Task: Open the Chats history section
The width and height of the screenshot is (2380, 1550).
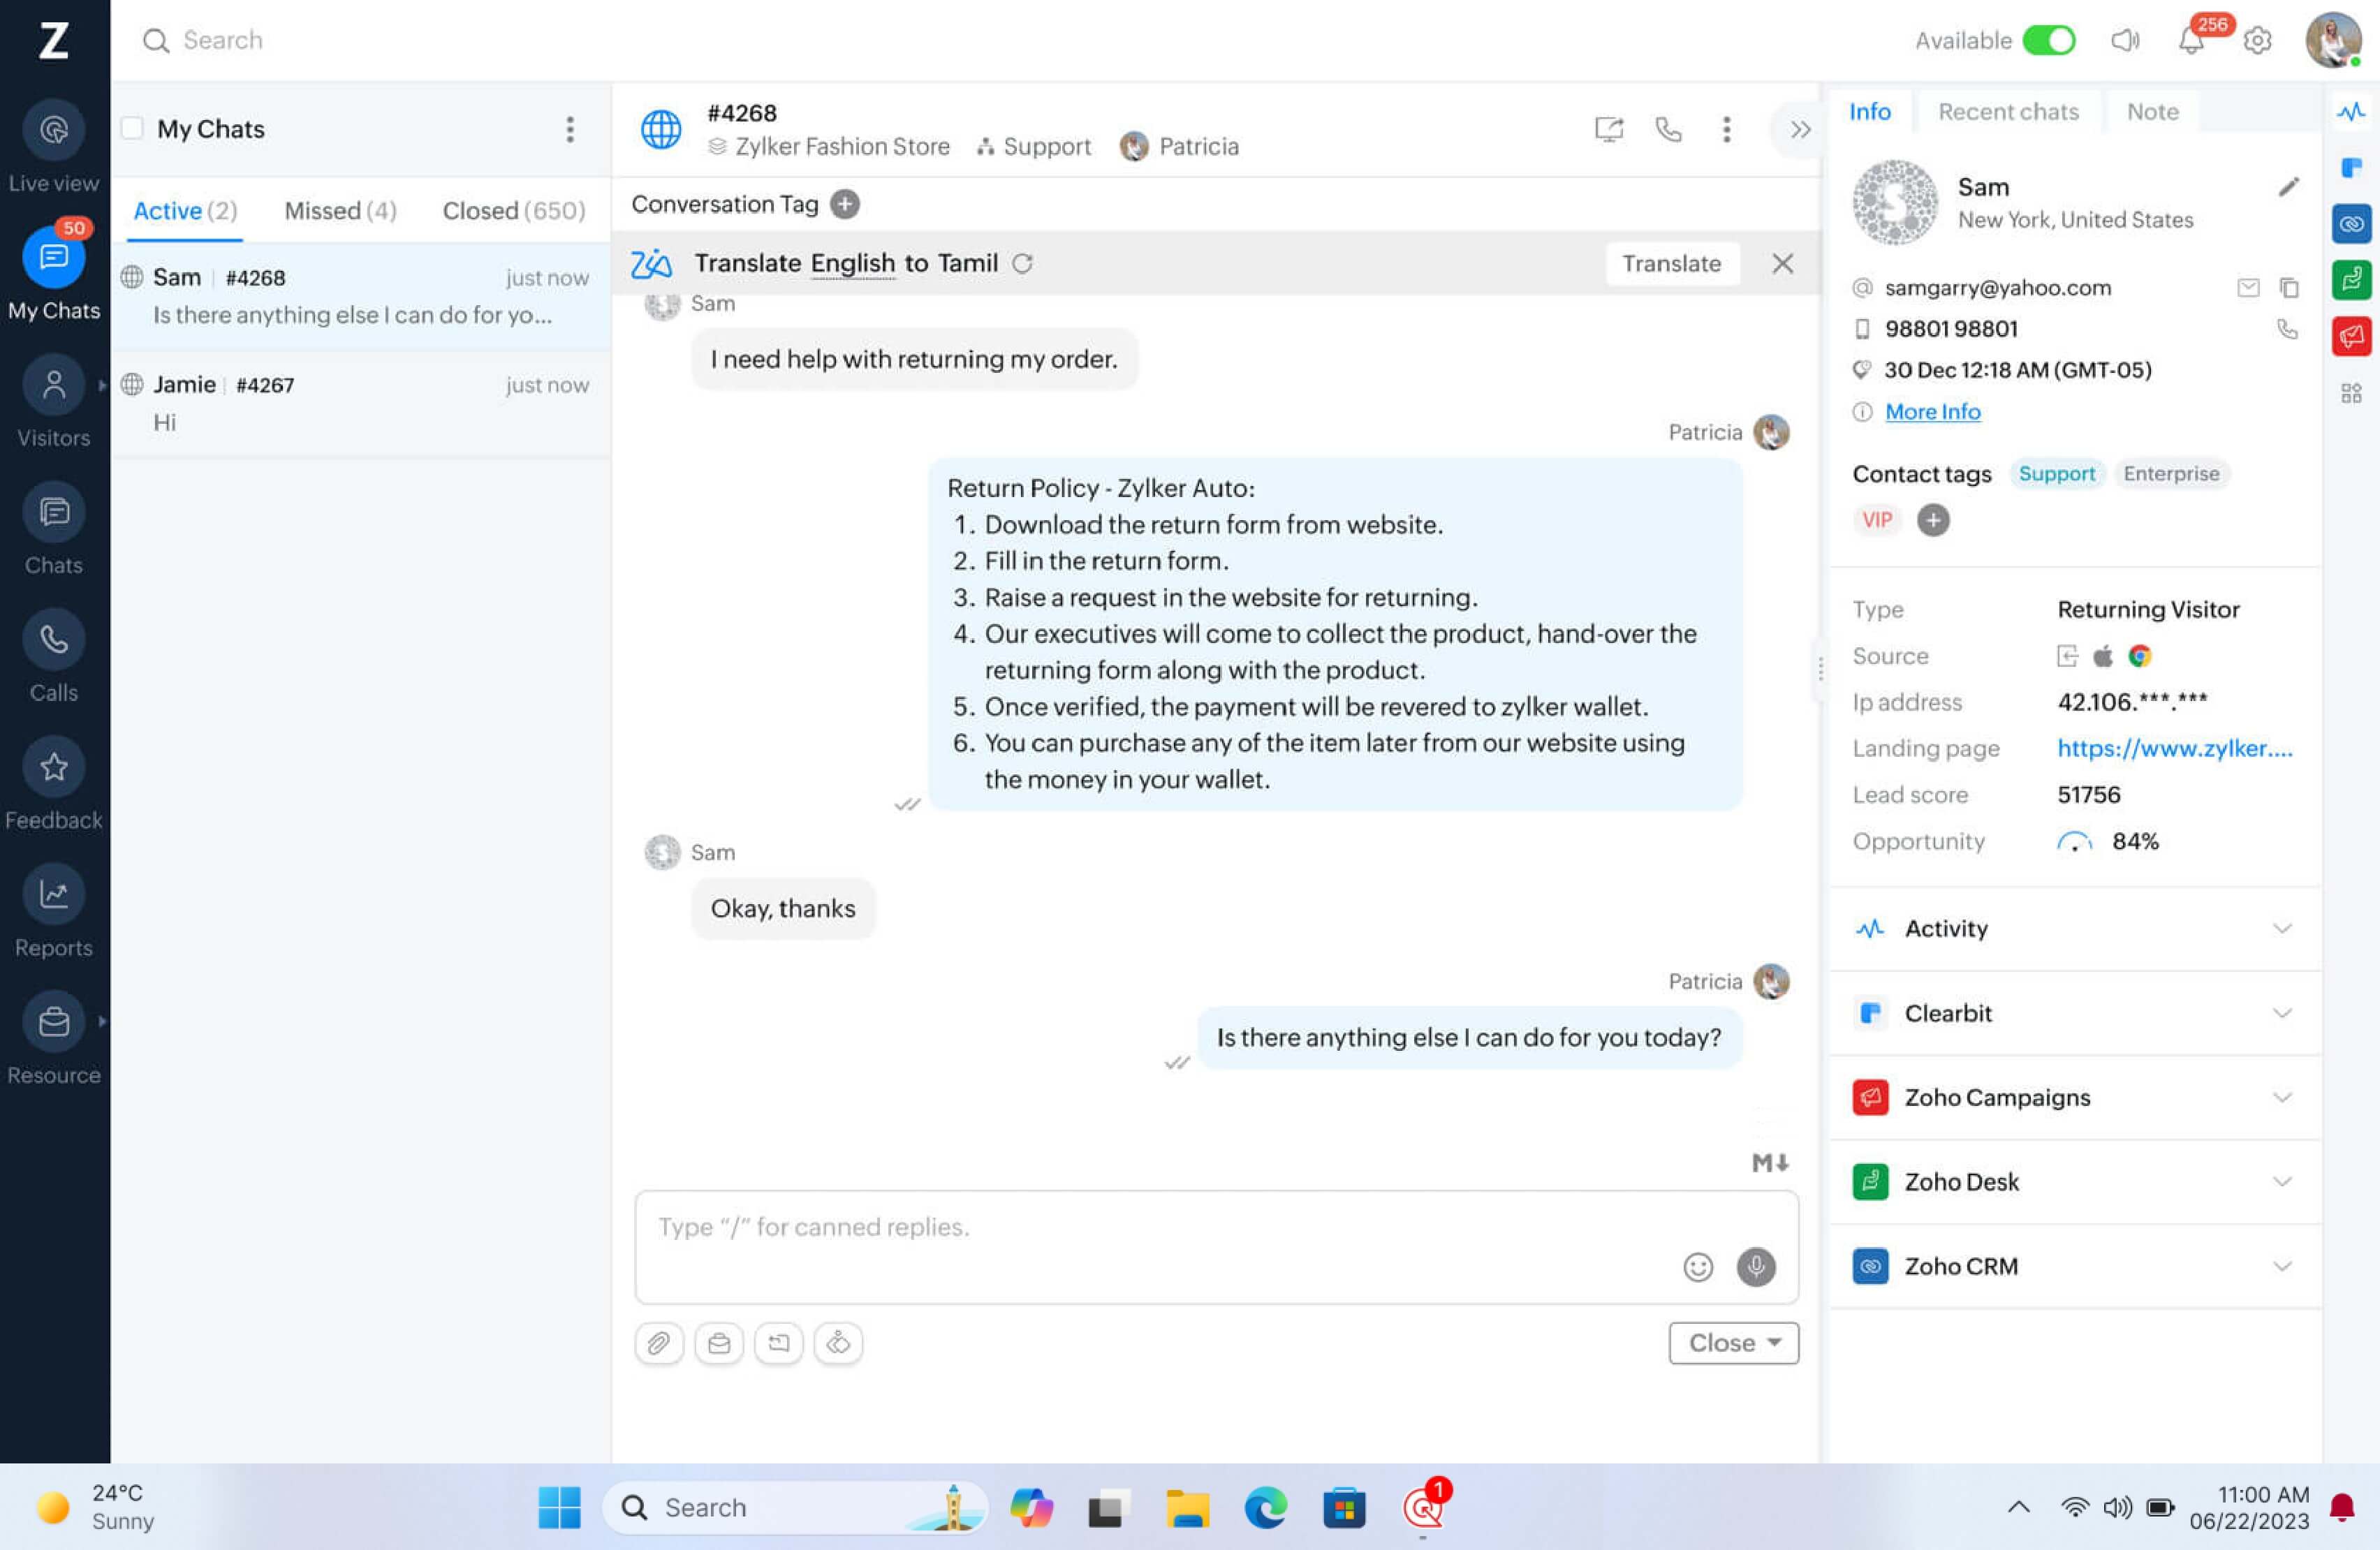Action: [x=54, y=529]
